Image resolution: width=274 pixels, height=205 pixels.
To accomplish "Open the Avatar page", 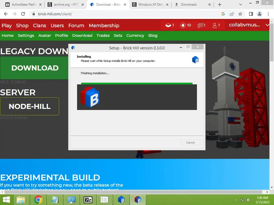I will pos(45,36).
